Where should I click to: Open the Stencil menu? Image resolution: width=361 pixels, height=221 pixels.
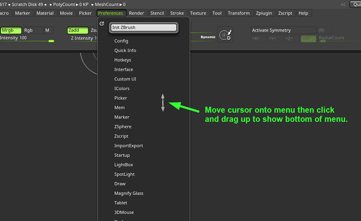tap(157, 13)
